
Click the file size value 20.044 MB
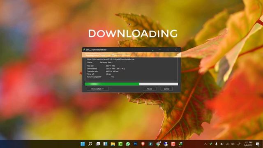click(110, 66)
